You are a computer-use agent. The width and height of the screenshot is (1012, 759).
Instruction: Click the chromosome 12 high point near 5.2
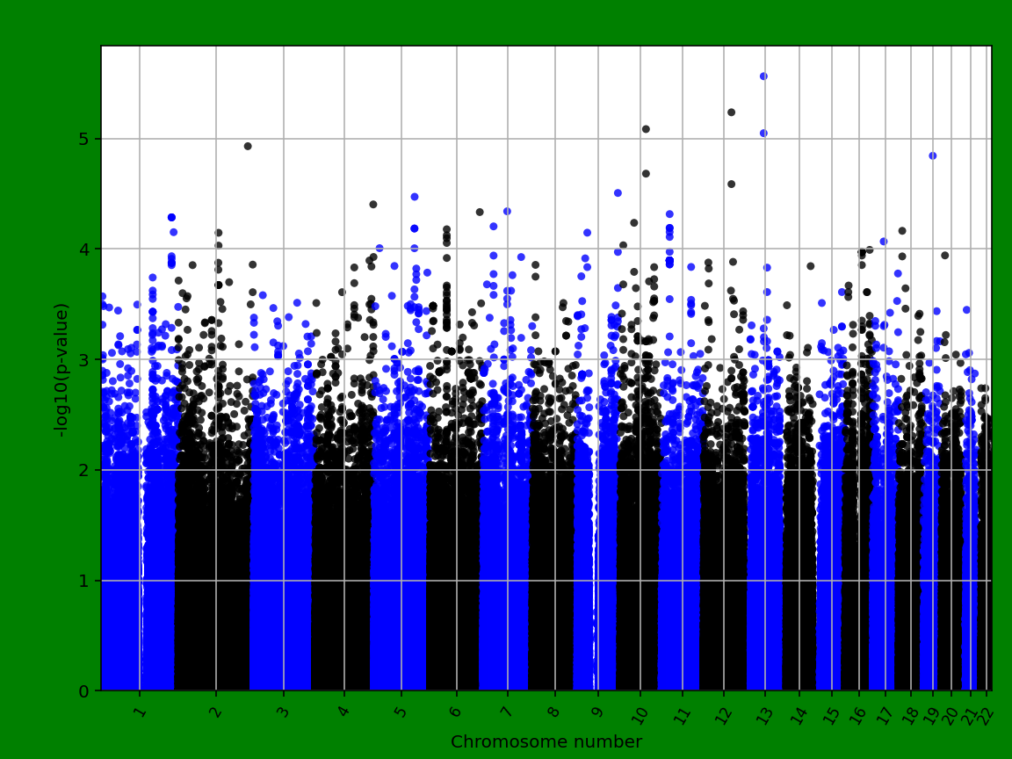tap(731, 111)
